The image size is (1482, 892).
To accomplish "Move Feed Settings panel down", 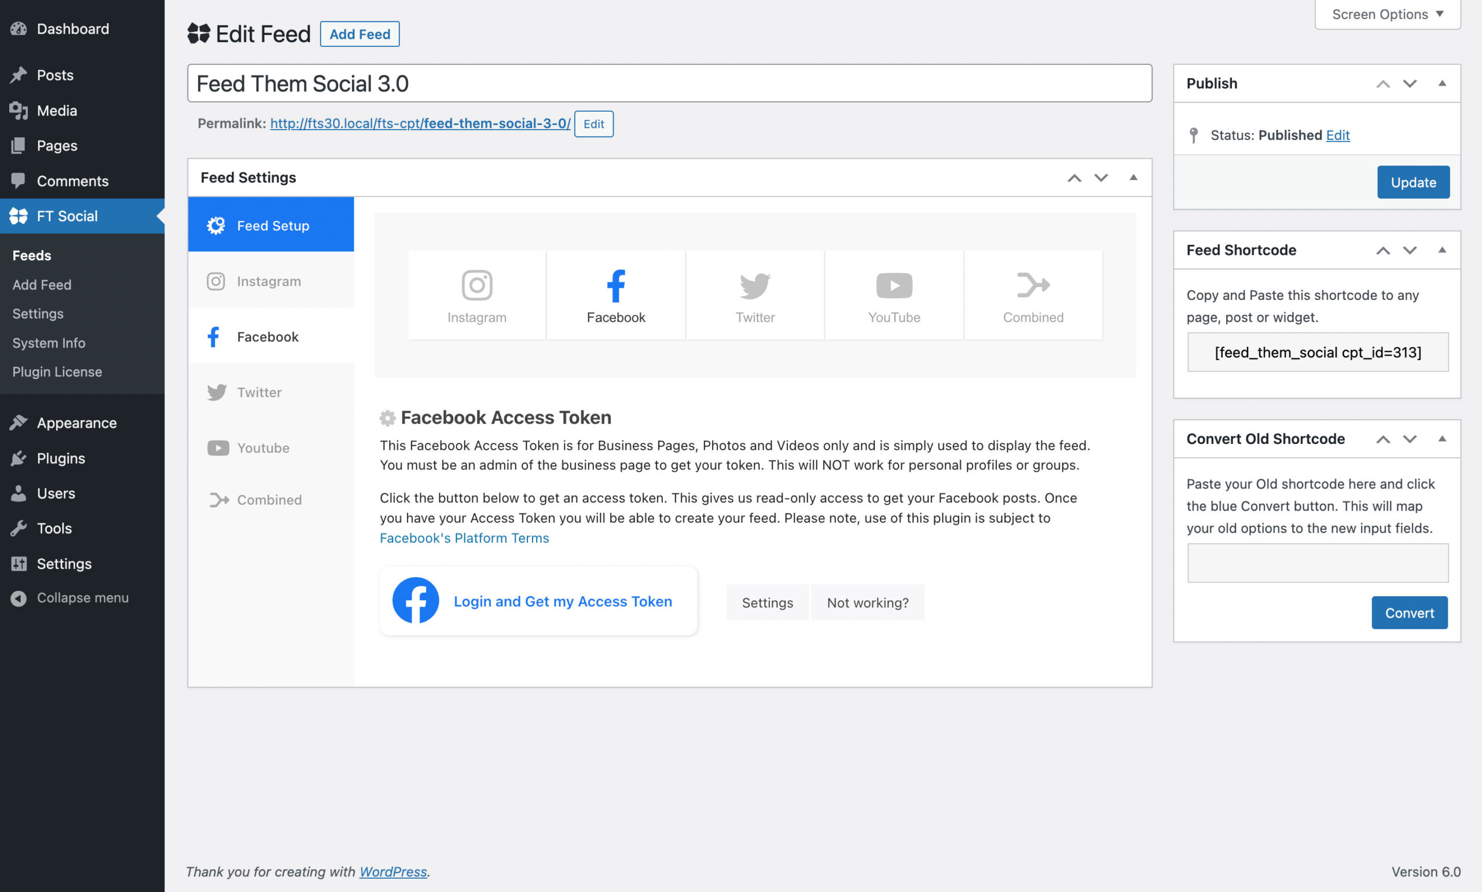I will [1101, 177].
